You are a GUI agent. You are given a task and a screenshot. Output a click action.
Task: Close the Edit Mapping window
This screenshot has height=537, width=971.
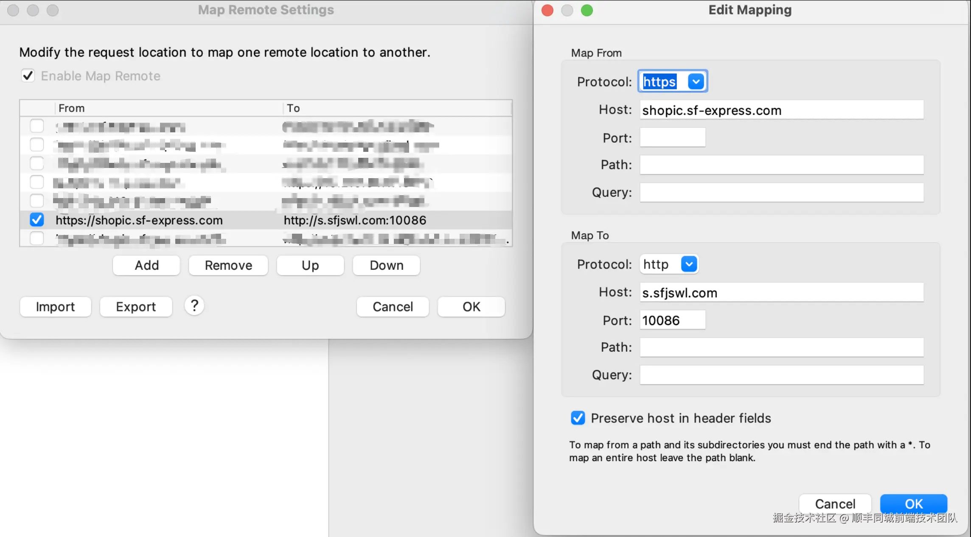pyautogui.click(x=547, y=10)
